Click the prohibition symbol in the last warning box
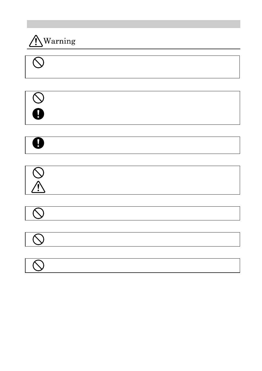 pos(38,265)
